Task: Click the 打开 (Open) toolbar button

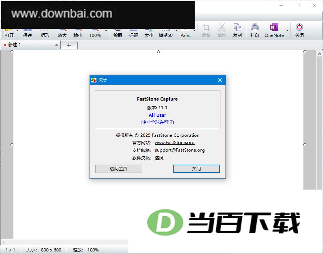Action: coord(9,33)
